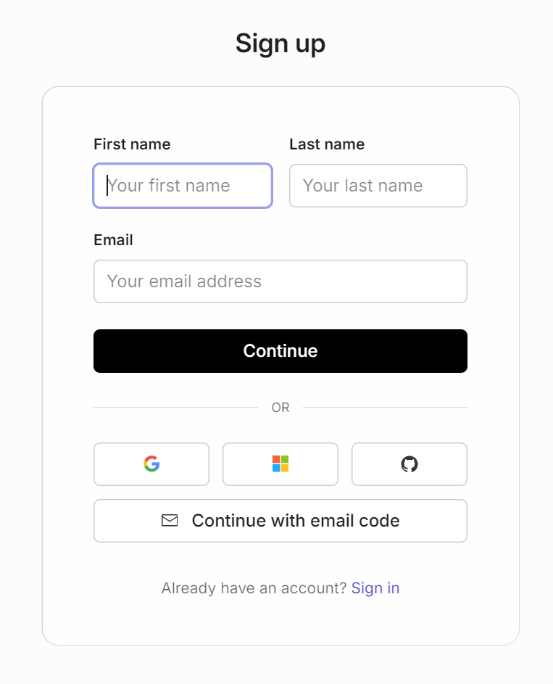
Task: Sign up with Google icon button
Action: click(151, 464)
